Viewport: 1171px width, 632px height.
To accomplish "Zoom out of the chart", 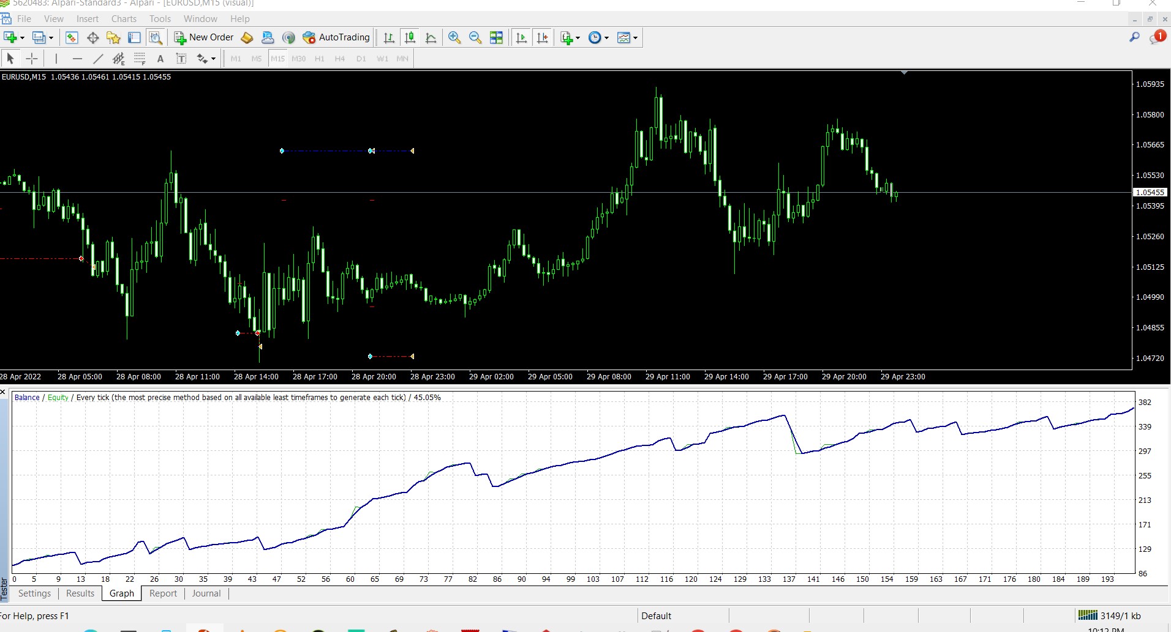I will 475,38.
